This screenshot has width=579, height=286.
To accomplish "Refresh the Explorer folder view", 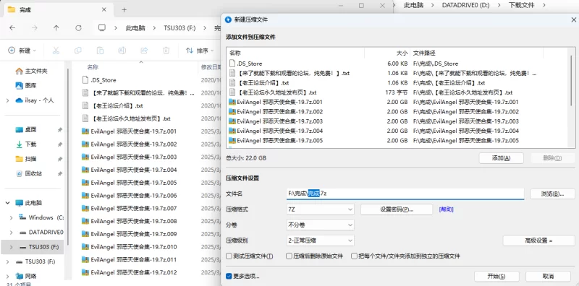I will 78,28.
